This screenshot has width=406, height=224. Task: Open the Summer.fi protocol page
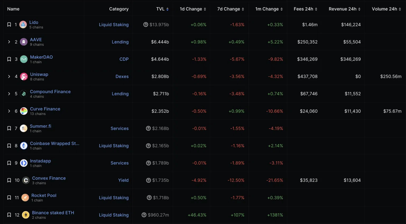tap(40, 126)
